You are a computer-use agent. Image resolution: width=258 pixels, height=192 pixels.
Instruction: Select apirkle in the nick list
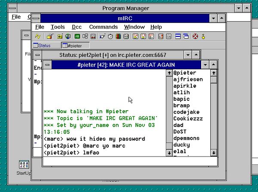coord(184,86)
